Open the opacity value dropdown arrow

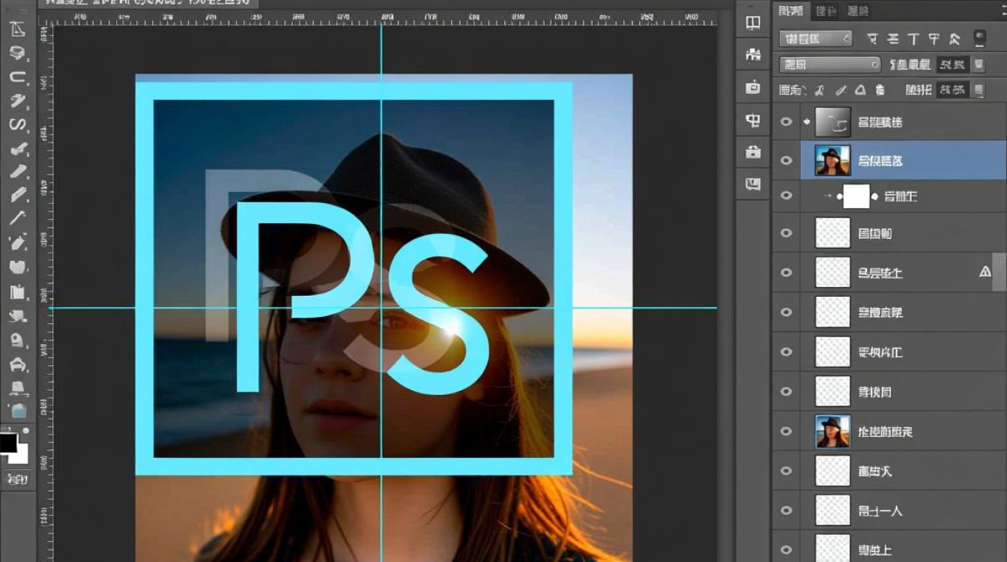(x=978, y=64)
